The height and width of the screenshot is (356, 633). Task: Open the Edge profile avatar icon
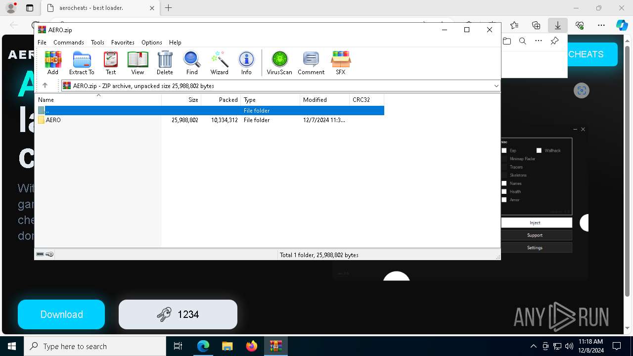(11, 8)
